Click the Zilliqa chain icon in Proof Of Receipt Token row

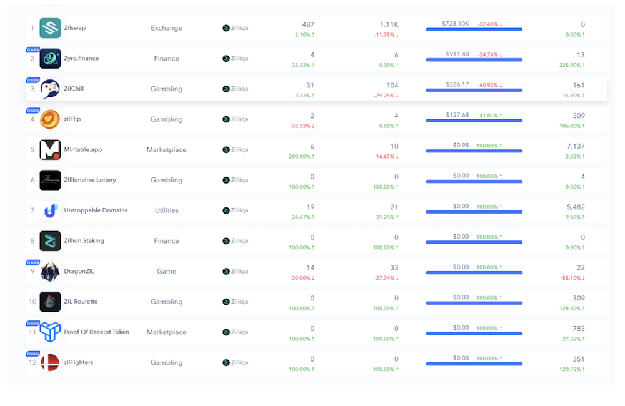point(226,332)
